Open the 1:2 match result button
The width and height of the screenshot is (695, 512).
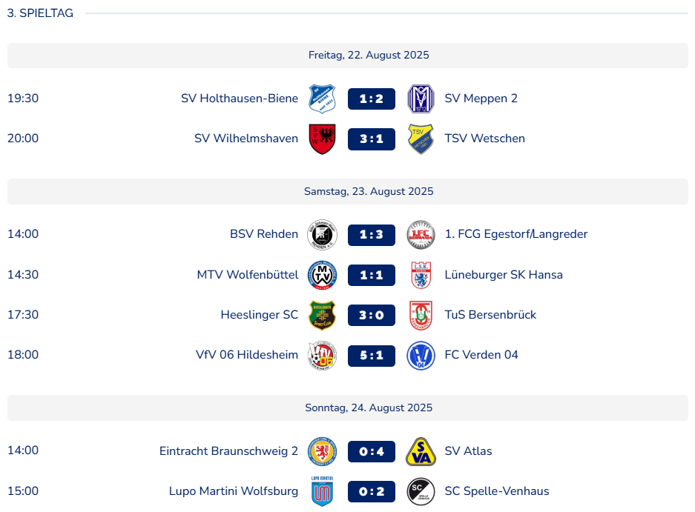372,99
